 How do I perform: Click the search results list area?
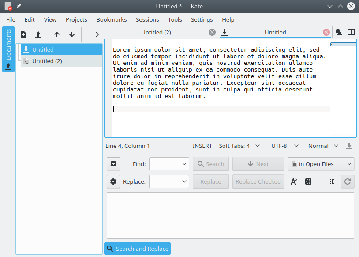230,215
